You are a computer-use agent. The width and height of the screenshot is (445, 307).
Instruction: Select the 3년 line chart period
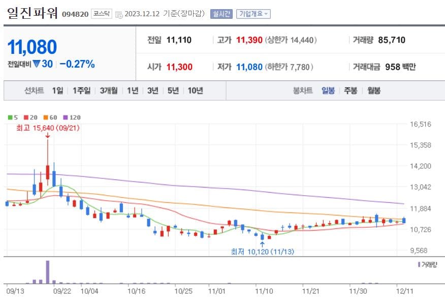tap(153, 90)
